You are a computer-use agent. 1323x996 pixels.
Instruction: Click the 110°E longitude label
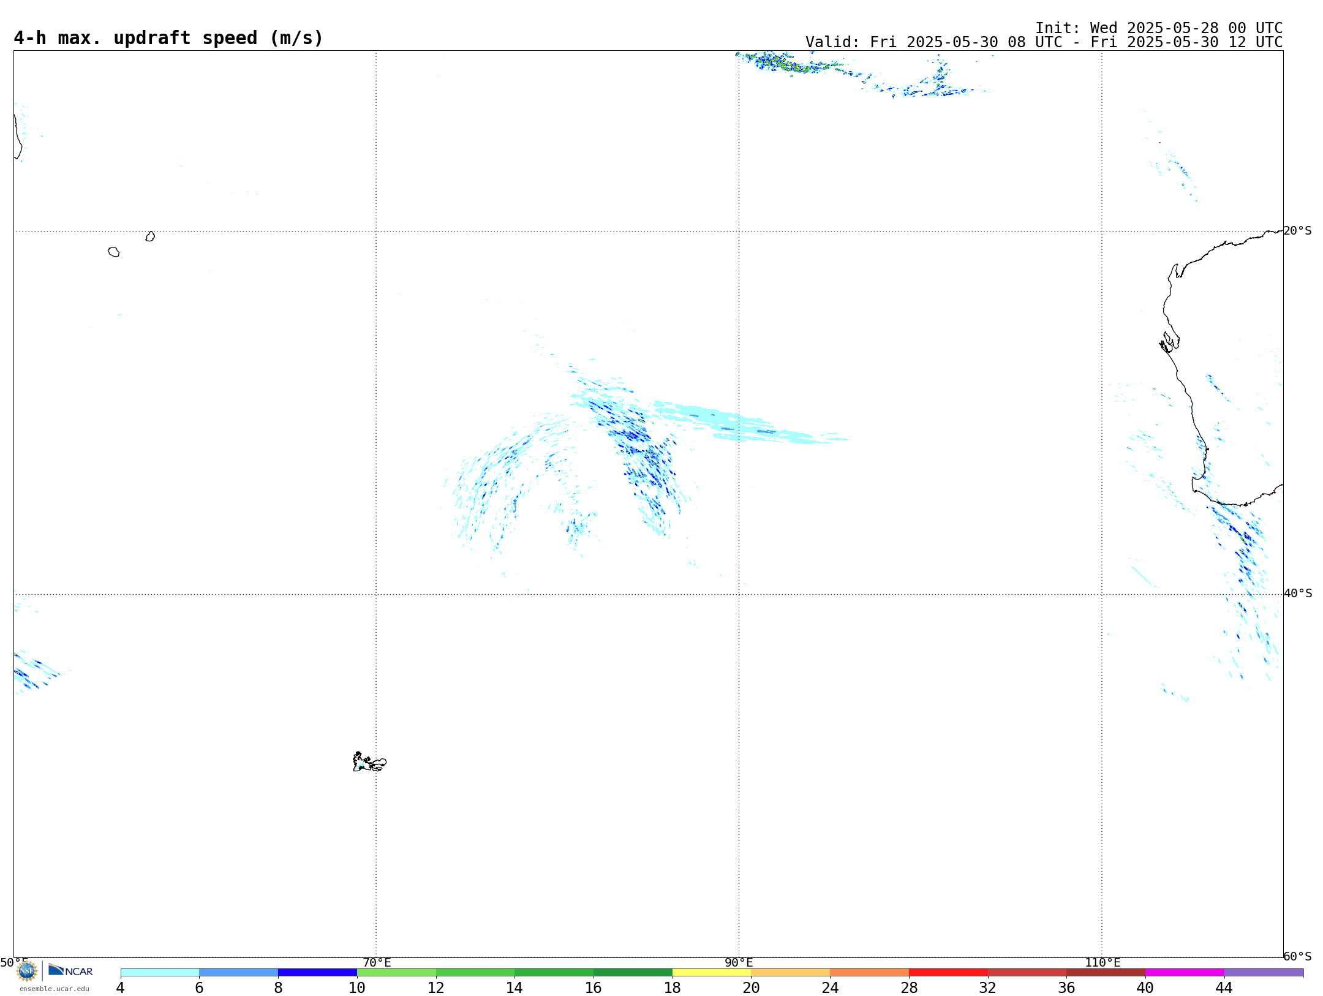[1102, 963]
